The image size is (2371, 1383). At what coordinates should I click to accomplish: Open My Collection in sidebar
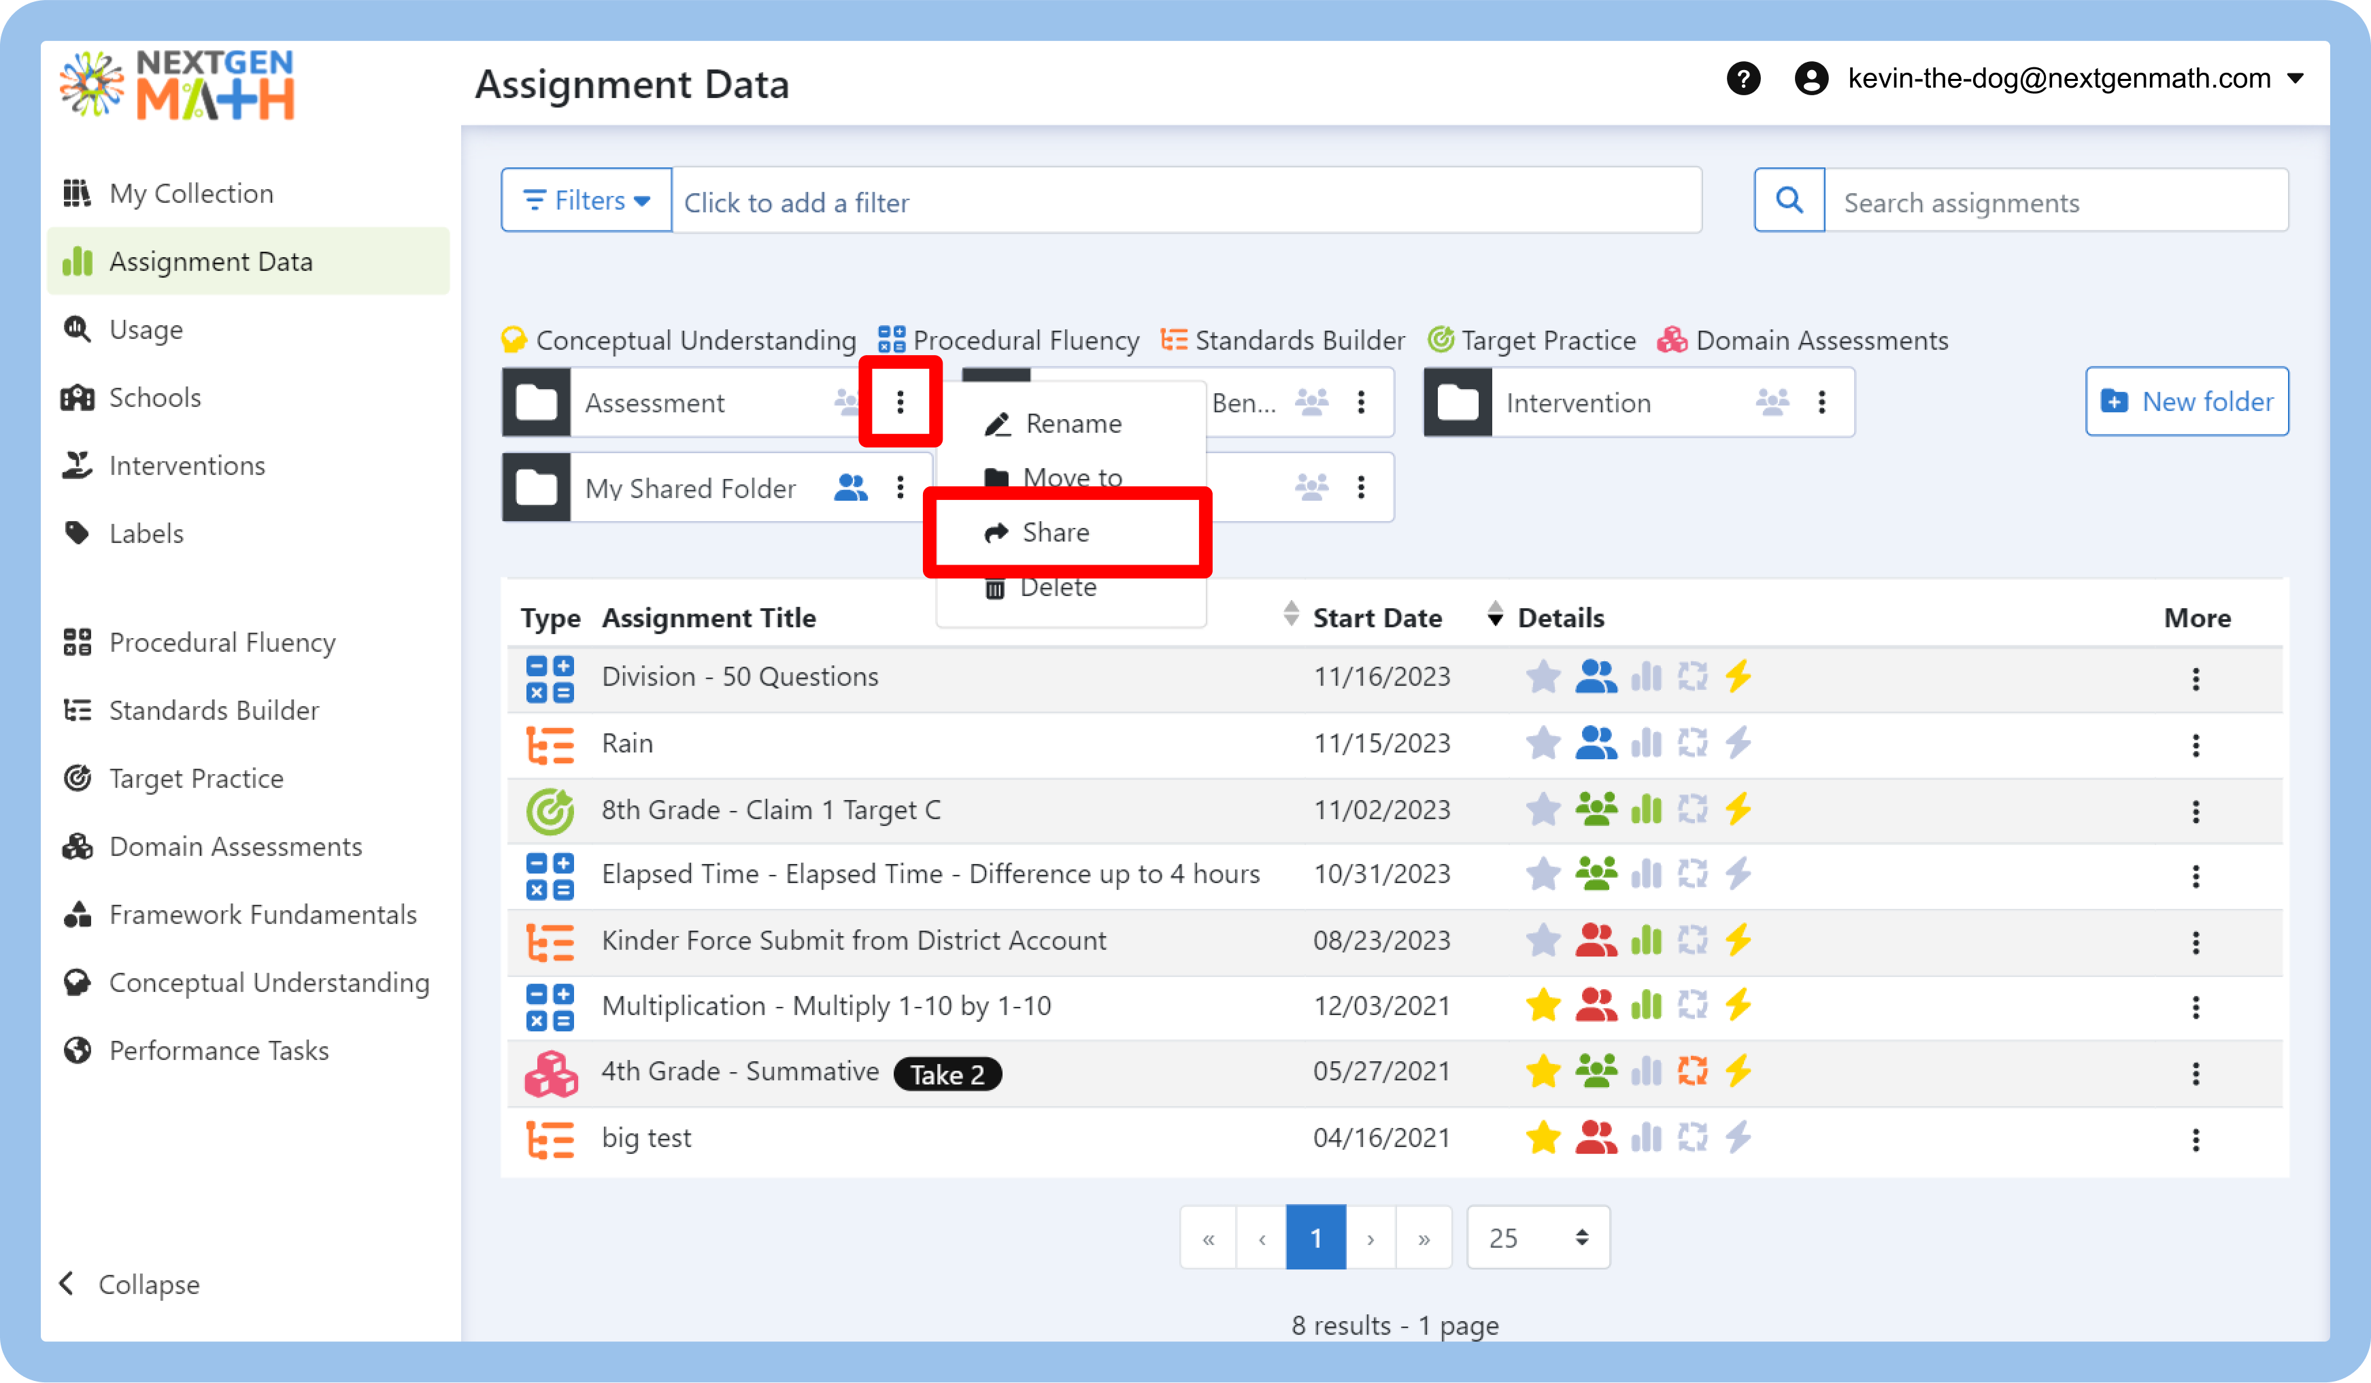tap(248, 193)
